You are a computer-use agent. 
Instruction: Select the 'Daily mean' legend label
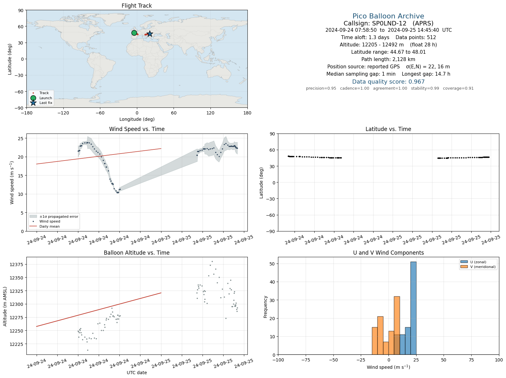point(49,226)
